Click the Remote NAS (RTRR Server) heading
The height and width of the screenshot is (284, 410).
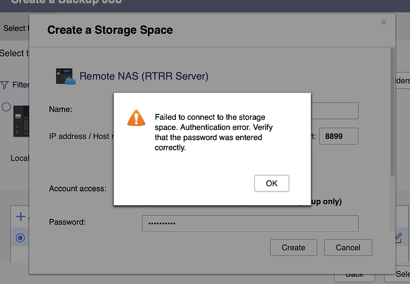(x=144, y=76)
